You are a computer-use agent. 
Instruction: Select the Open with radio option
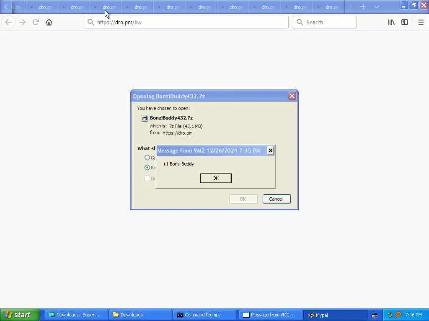147,158
